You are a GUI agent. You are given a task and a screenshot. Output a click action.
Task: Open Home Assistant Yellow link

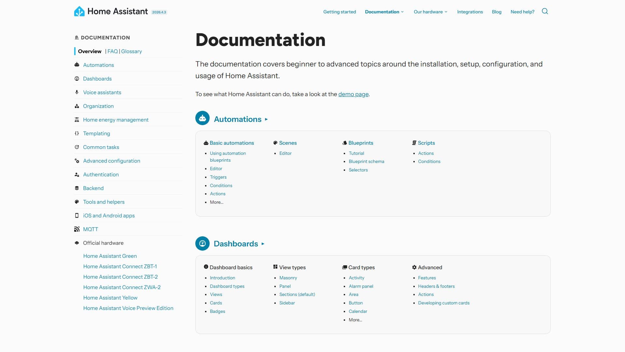pos(110,298)
